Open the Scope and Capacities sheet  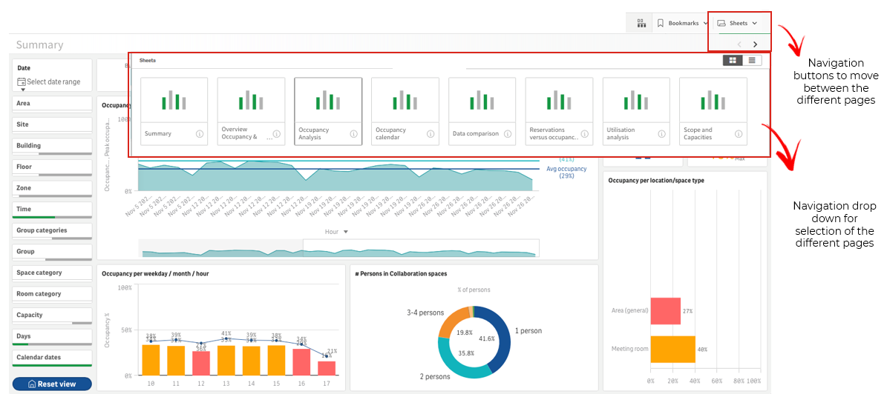(713, 111)
